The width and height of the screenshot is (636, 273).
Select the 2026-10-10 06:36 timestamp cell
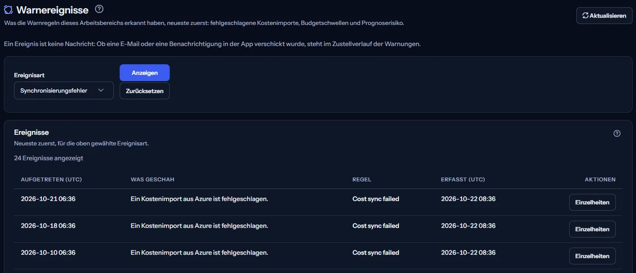point(48,252)
